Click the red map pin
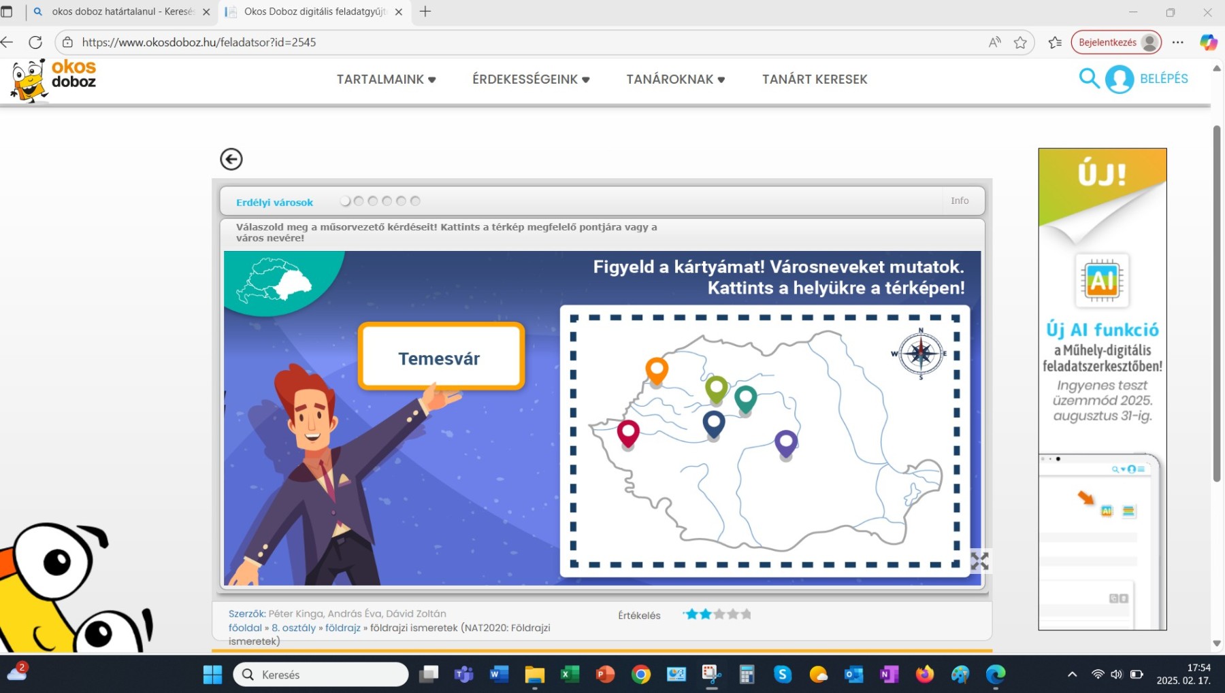Image resolution: width=1225 pixels, height=693 pixels. coord(627,433)
